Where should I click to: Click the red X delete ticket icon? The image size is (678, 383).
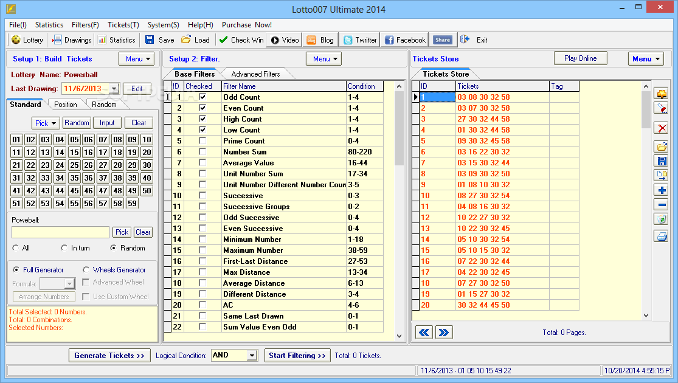point(661,128)
